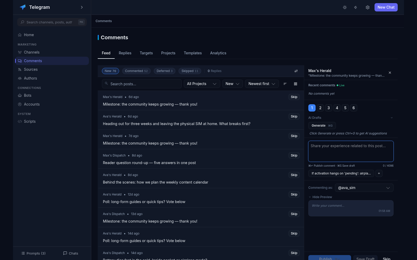Click the Search posts field

coord(142,84)
